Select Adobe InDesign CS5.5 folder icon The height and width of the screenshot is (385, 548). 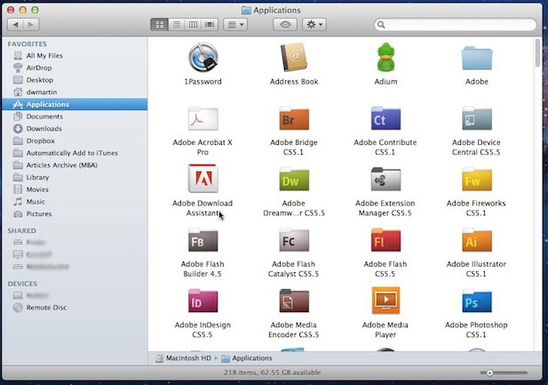coord(203,301)
